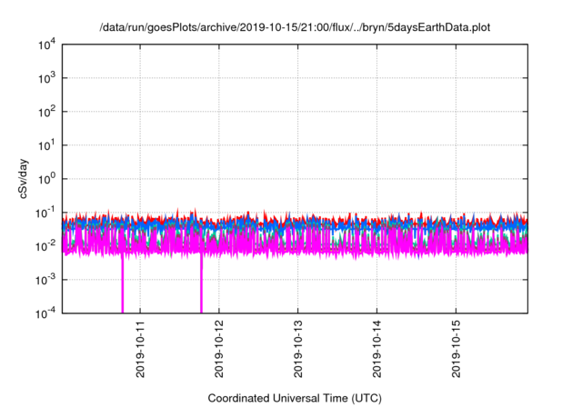Click the 10^-3 y-axis tick label

click(x=45, y=280)
